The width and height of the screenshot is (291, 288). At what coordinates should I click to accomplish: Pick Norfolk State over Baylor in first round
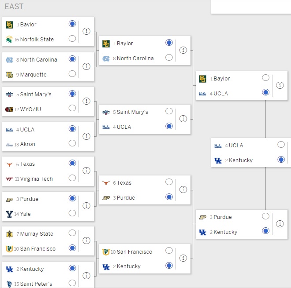tap(72, 39)
